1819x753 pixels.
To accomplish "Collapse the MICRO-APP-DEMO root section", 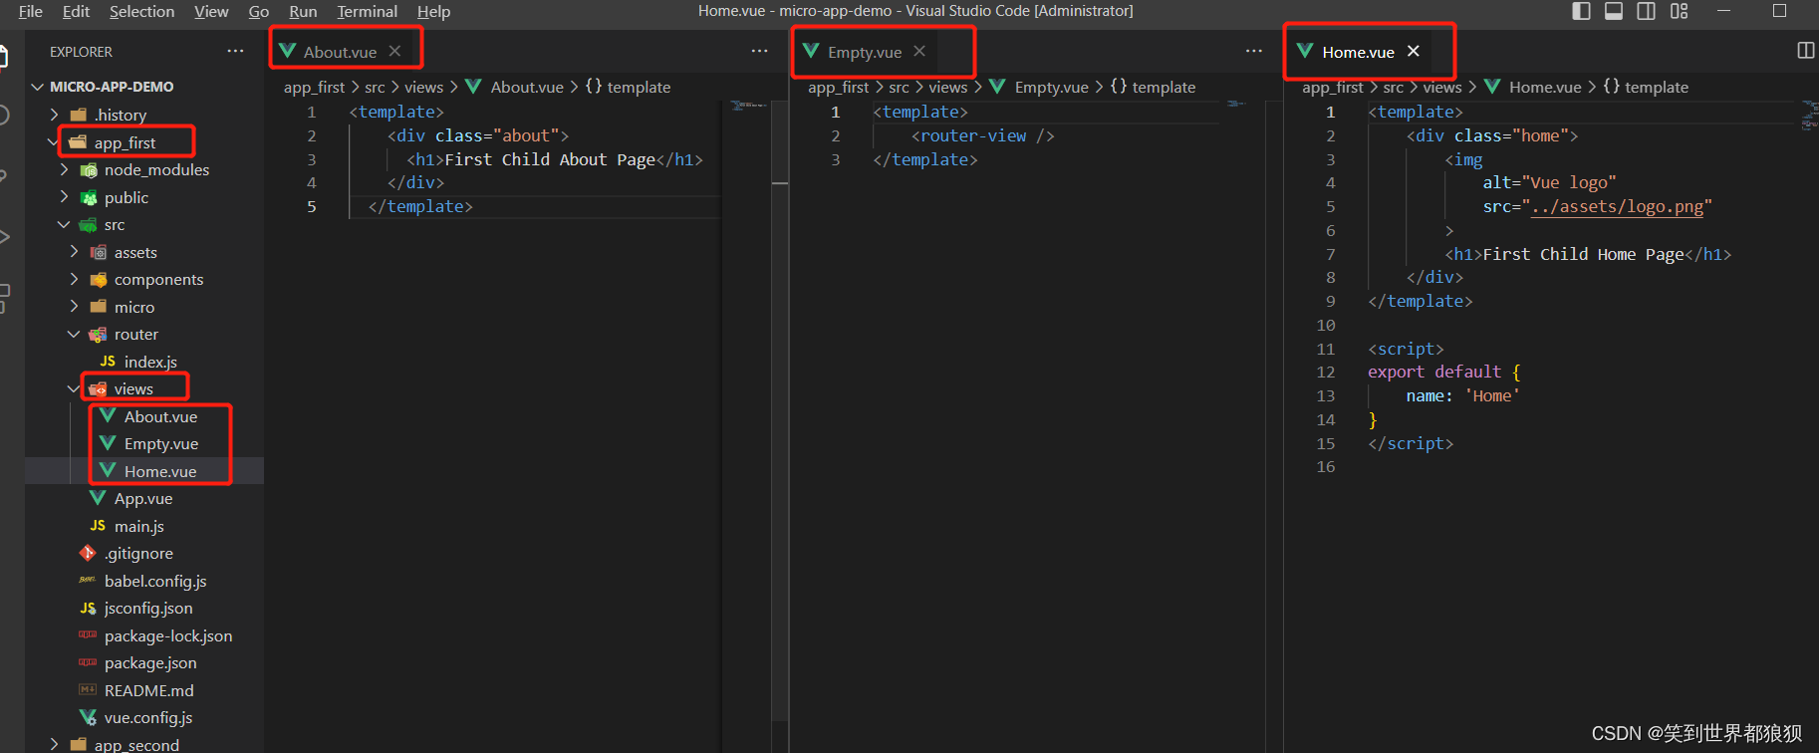I will (x=38, y=87).
